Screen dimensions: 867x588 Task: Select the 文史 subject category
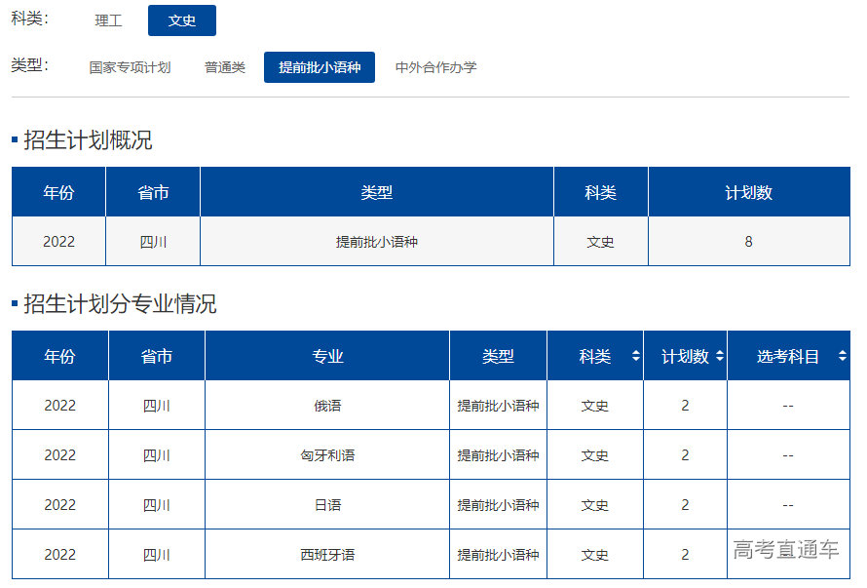click(x=182, y=20)
